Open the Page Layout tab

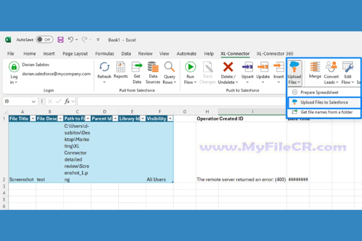(x=75, y=54)
